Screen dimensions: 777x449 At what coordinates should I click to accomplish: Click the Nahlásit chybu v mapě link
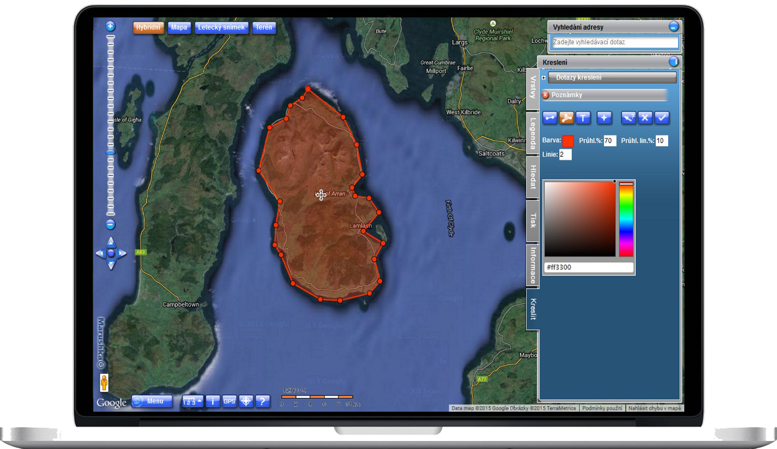tap(654, 409)
